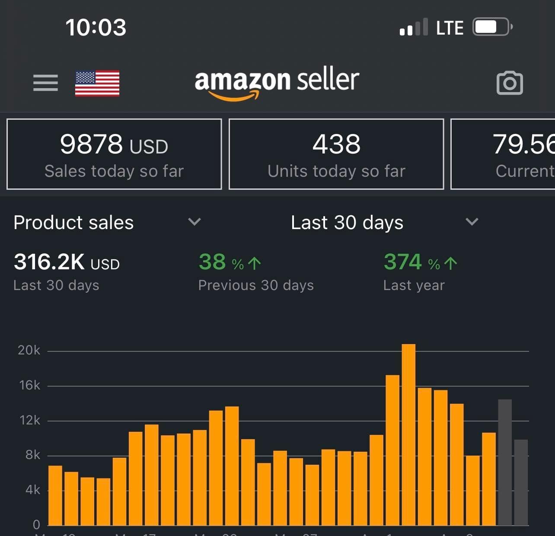
Task: Open the Units today so far card
Action: pyautogui.click(x=336, y=154)
